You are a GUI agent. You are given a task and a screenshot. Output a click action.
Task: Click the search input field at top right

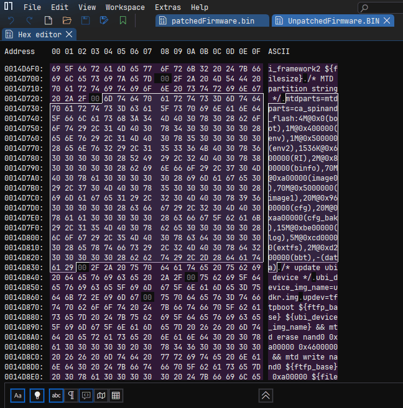[382, 8]
